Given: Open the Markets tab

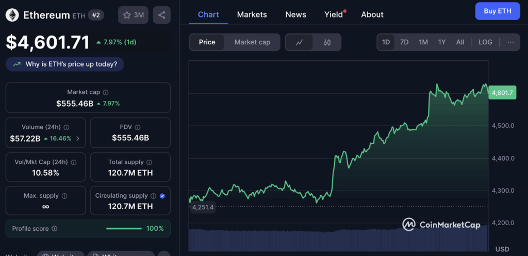Looking at the screenshot, I should pos(252,14).
